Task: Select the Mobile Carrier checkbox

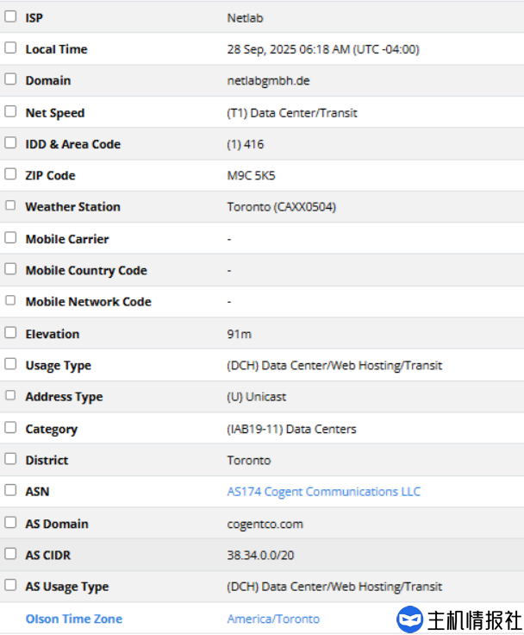Action: point(10,237)
